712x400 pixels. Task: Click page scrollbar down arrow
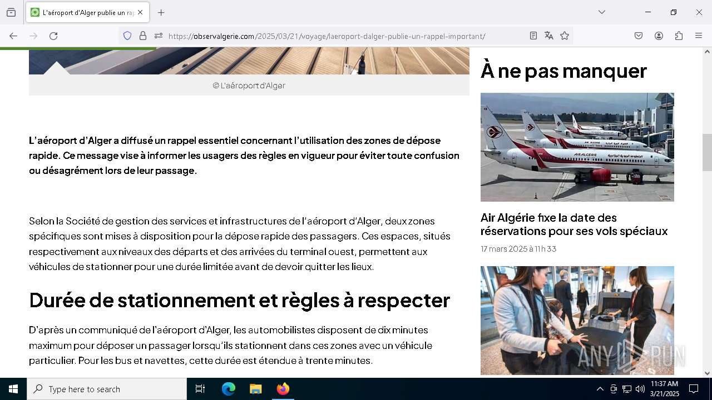[707, 373]
